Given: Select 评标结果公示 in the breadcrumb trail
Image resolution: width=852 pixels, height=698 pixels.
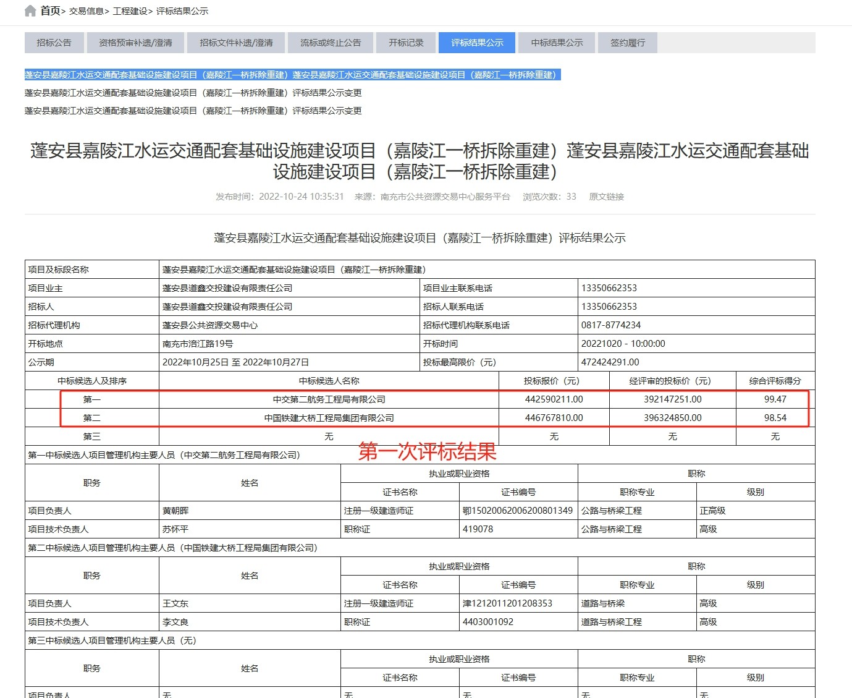Looking at the screenshot, I should point(182,11).
